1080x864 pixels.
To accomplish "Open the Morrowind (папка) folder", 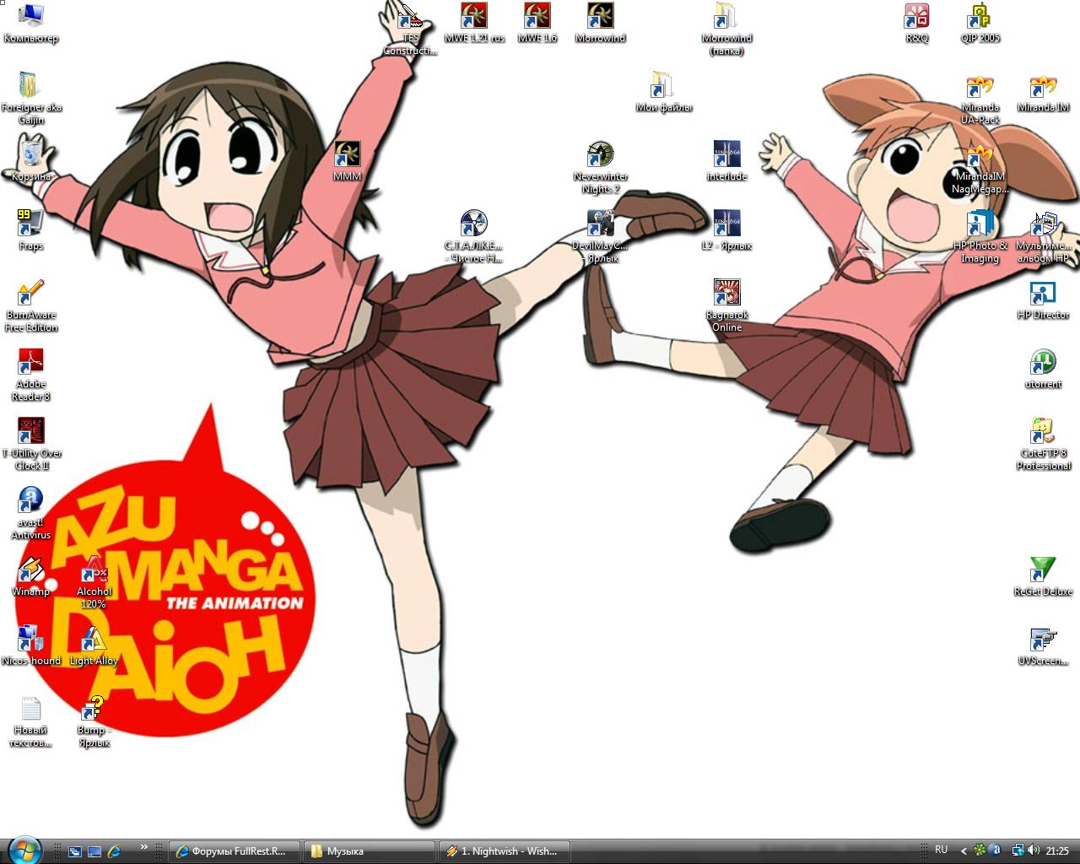I will tap(726, 29).
